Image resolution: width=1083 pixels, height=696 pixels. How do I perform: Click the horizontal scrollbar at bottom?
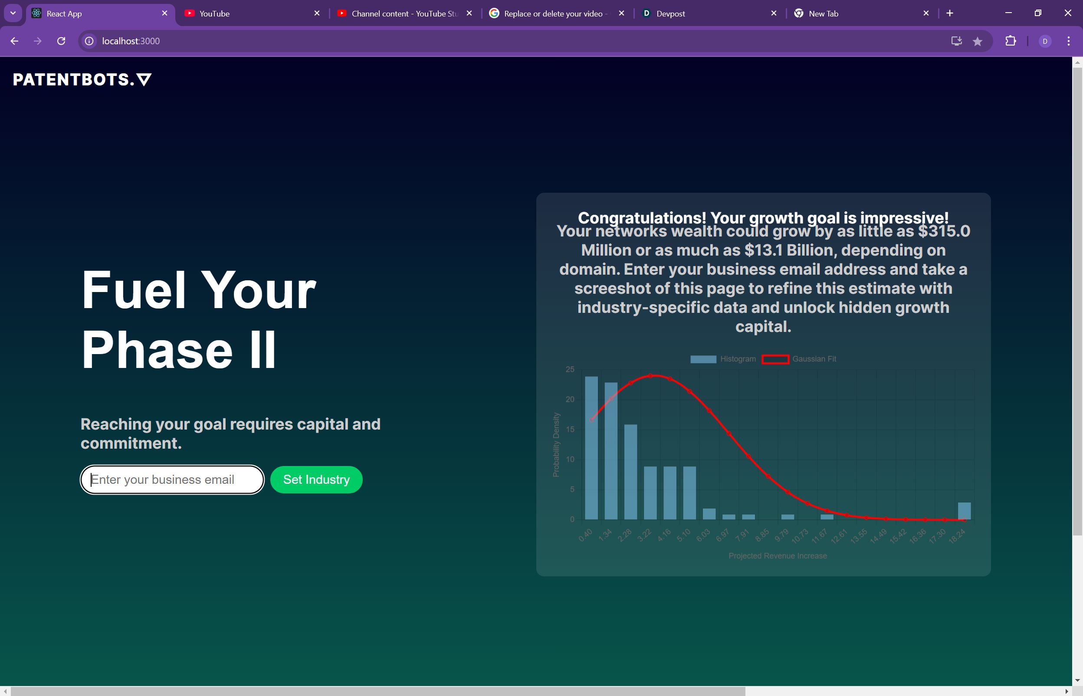pyautogui.click(x=378, y=691)
